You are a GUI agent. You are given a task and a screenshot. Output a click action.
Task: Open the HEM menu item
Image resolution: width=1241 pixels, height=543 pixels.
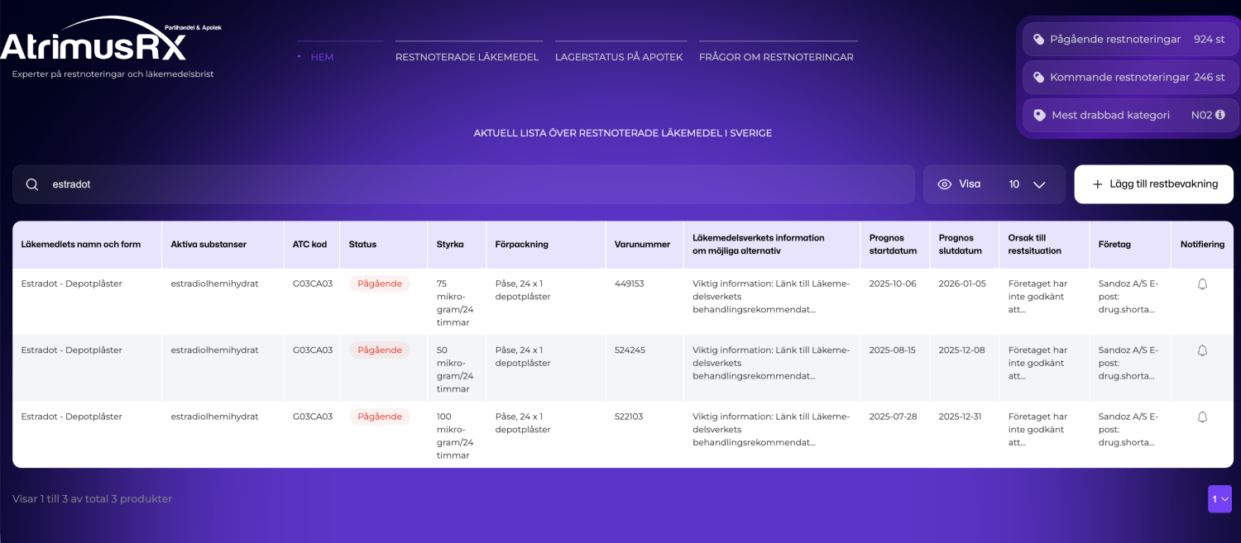tap(322, 57)
